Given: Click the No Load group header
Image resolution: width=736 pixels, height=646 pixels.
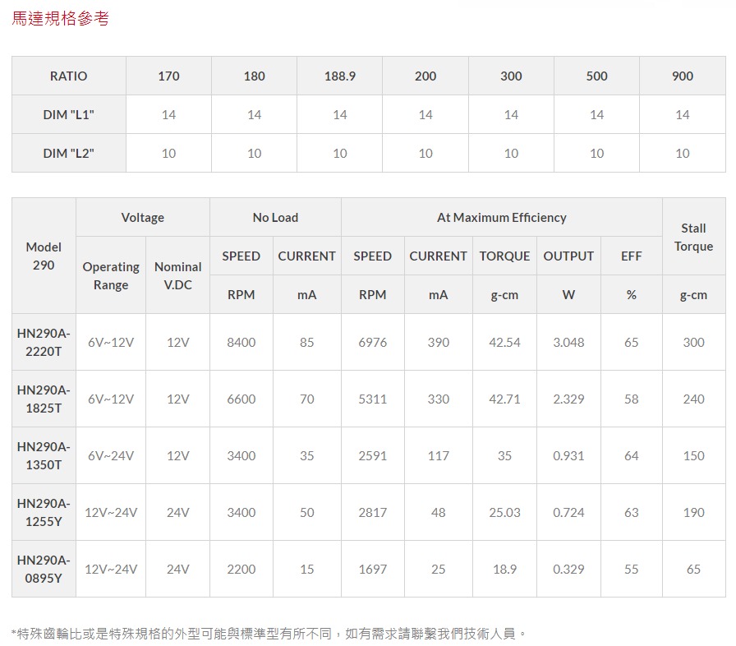Looking at the screenshot, I should (275, 217).
